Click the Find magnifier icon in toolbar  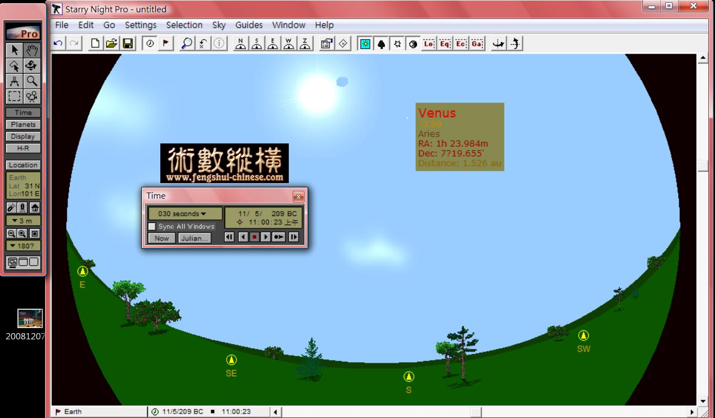point(187,44)
